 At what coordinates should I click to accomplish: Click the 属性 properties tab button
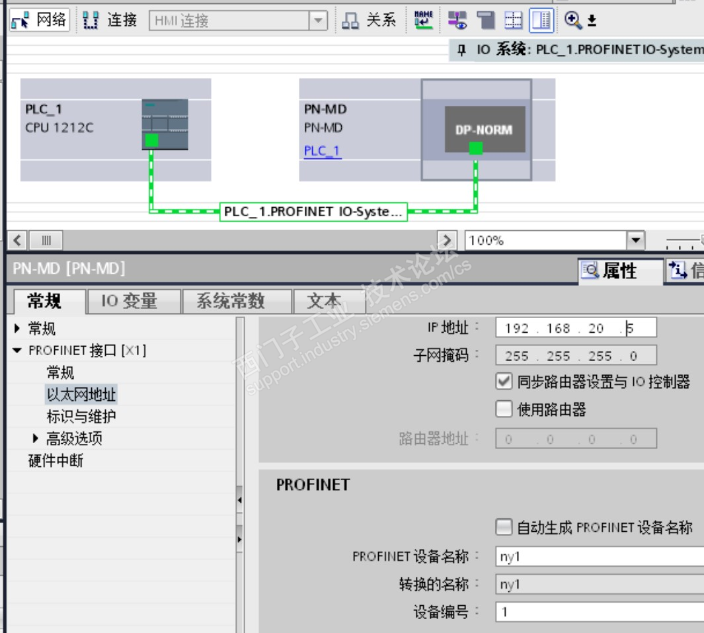620,271
